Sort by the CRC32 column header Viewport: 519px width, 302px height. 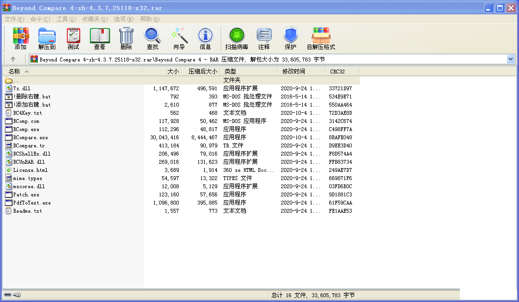[x=343, y=72]
